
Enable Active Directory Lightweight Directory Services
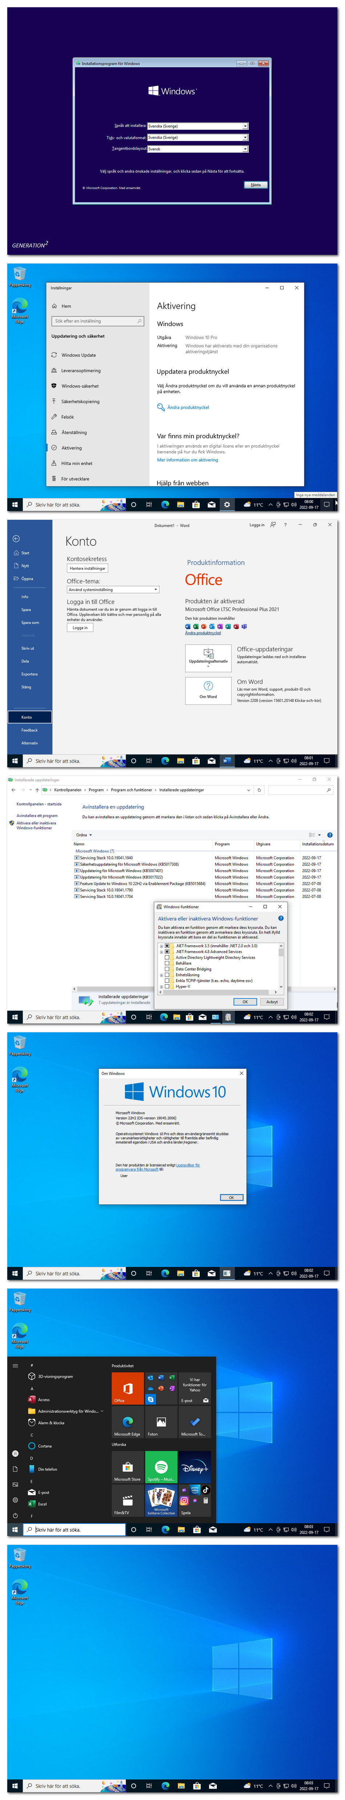coord(167,957)
